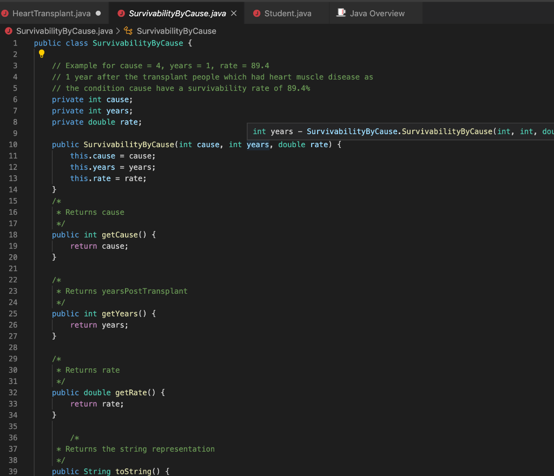
Task: Click the class symbol icon in breadcrumb
Action: pos(128,31)
